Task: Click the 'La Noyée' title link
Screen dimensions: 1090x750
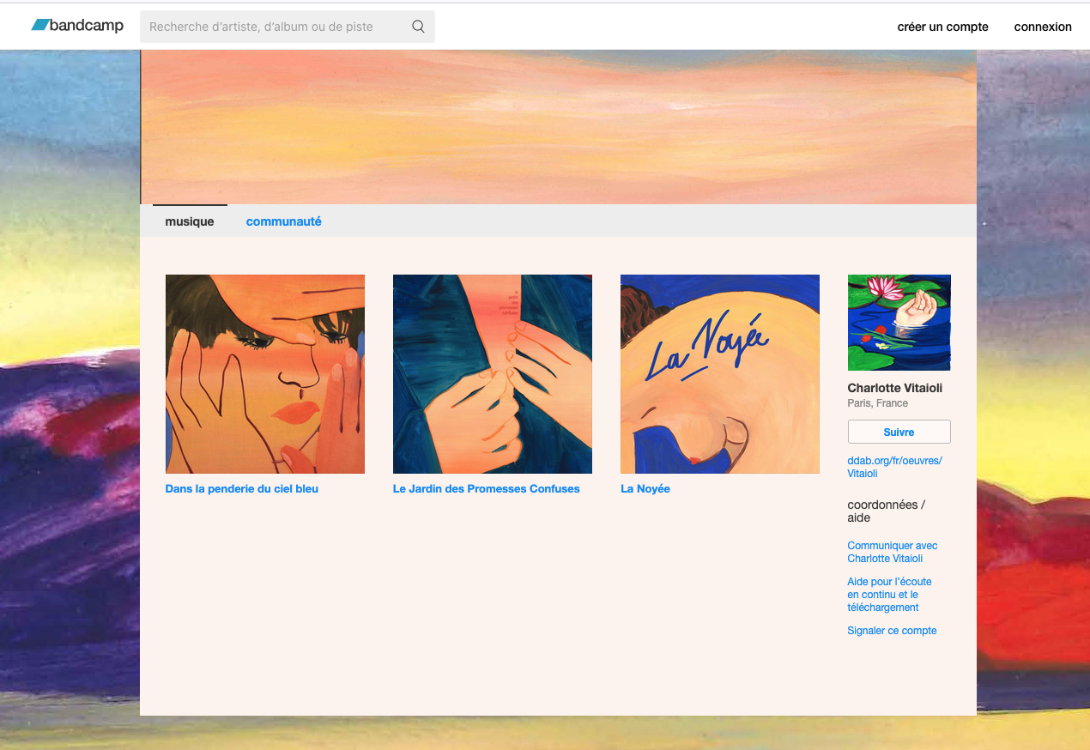Action: coord(645,489)
